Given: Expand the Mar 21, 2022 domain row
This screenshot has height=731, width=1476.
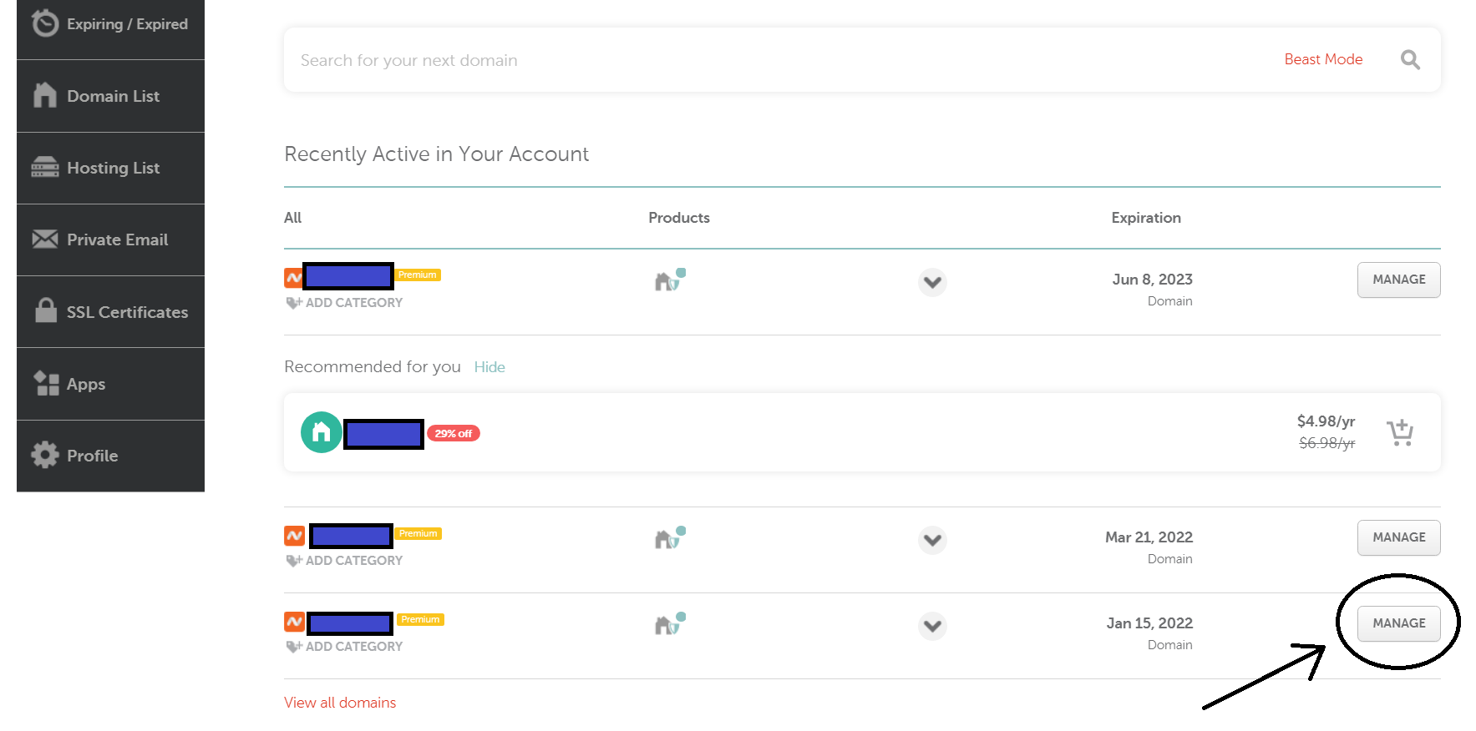Looking at the screenshot, I should [x=932, y=540].
